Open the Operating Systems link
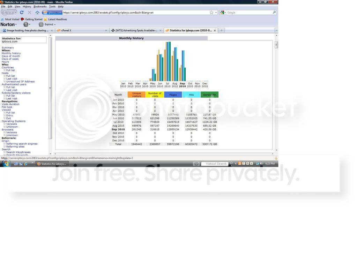This screenshot has height=277, width=357. click(x=13, y=121)
